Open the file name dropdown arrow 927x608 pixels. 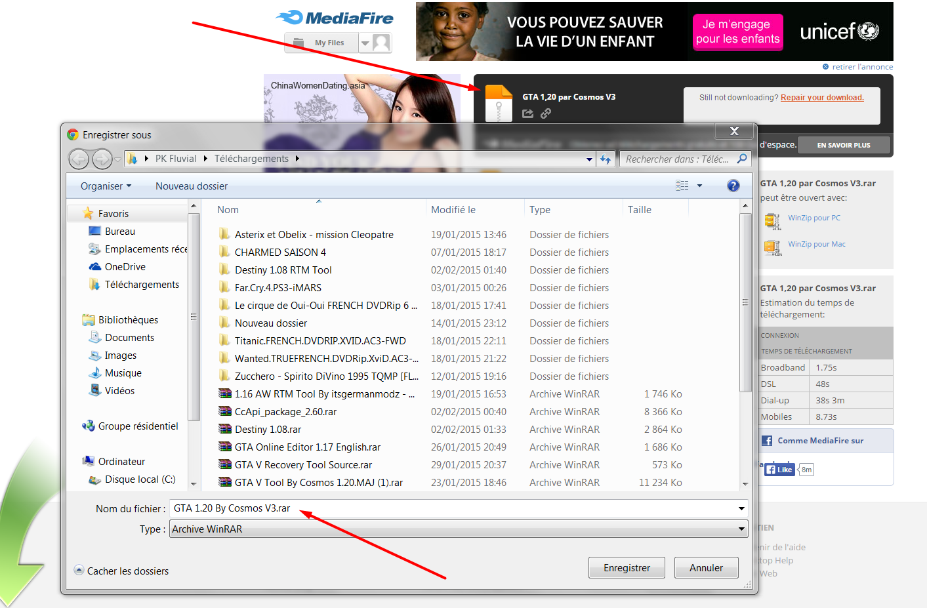coord(741,508)
